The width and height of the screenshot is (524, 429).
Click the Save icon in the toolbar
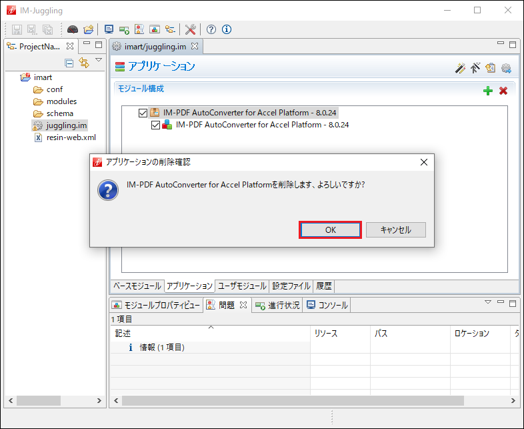coord(17,29)
